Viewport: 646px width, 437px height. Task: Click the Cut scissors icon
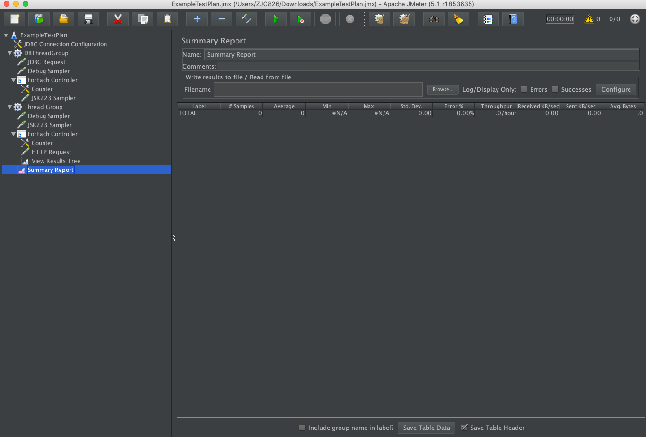point(118,19)
